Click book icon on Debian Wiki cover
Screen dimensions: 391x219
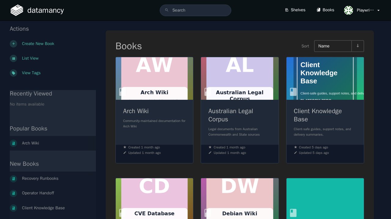coord(208,213)
